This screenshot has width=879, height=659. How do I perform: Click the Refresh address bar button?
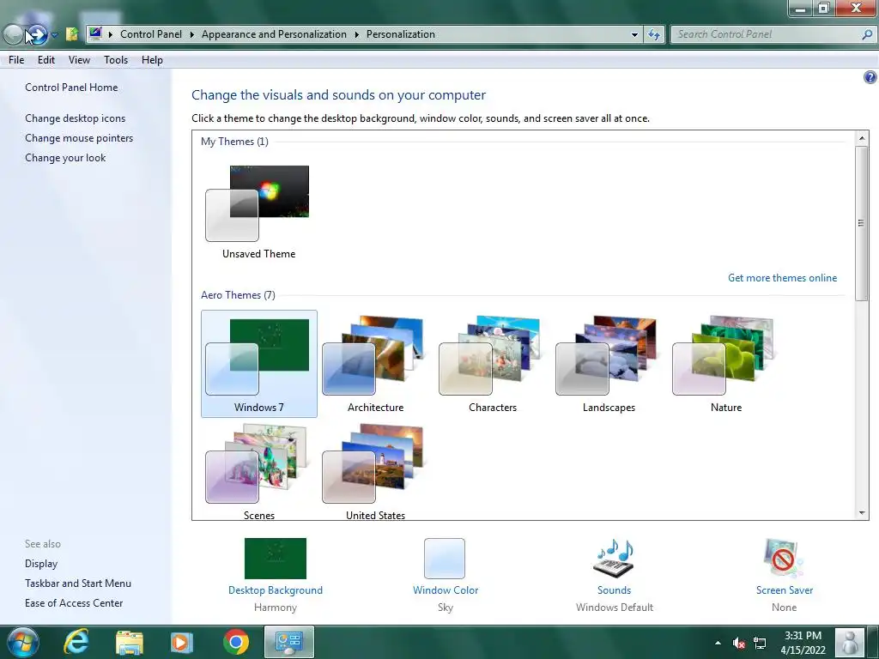[653, 34]
